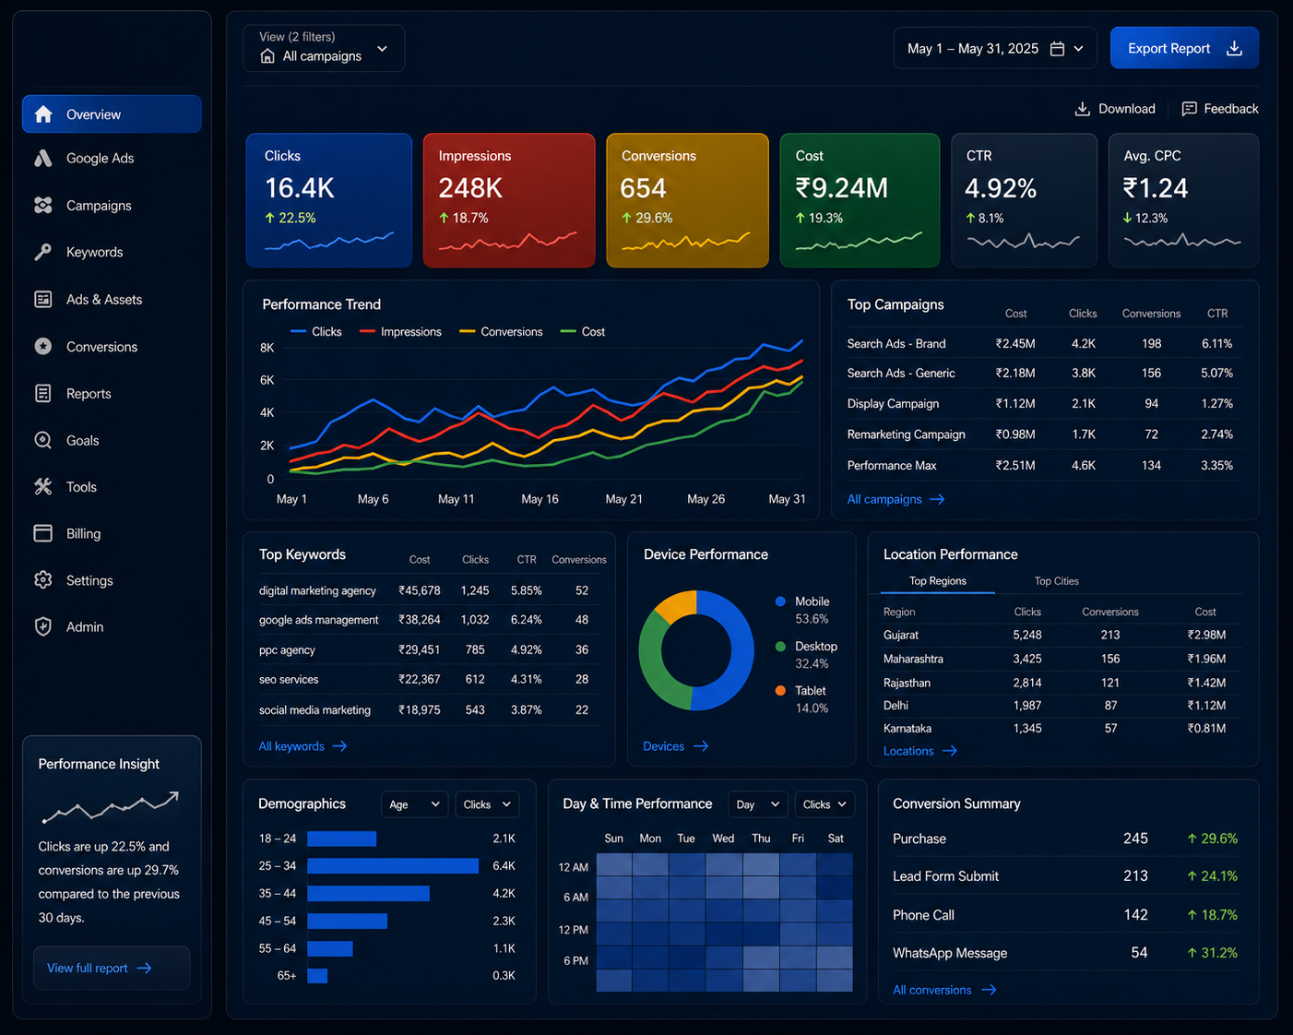
Task: Click the Saturday 12 AM heatmap cell
Action: click(x=835, y=864)
